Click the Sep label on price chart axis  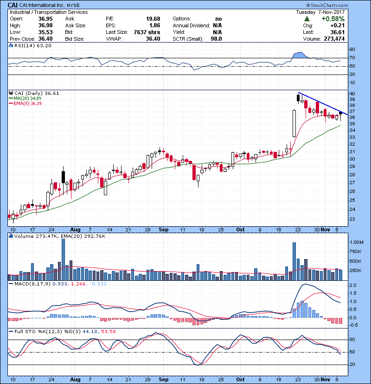pyautogui.click(x=164, y=230)
